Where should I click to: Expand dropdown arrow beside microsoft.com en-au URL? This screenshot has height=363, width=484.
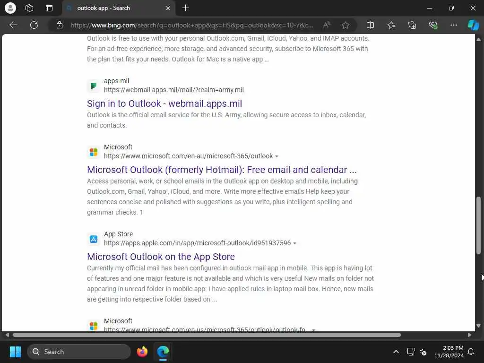pyautogui.click(x=277, y=156)
